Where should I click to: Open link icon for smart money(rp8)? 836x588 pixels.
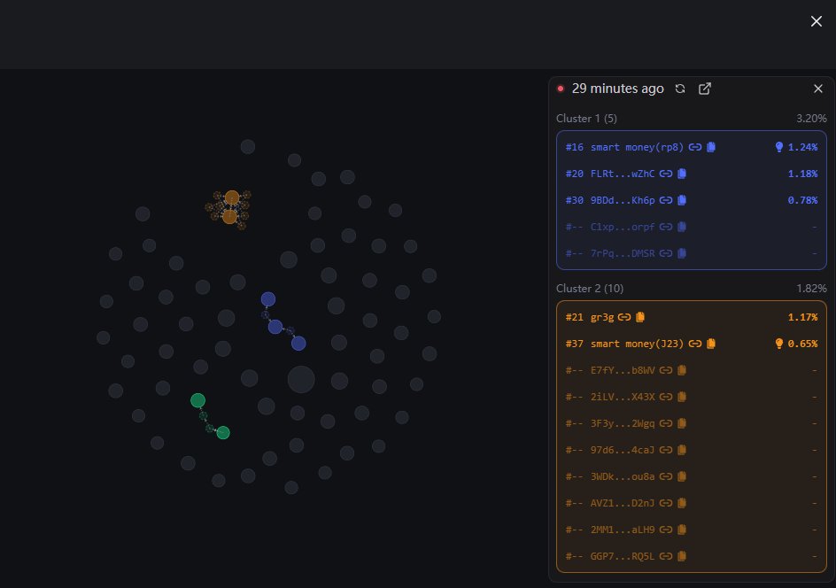(694, 147)
